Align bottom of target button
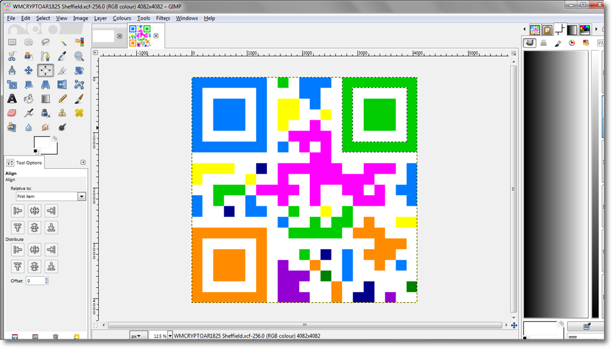Screen dimensions: 613x349 pyautogui.click(x=51, y=228)
